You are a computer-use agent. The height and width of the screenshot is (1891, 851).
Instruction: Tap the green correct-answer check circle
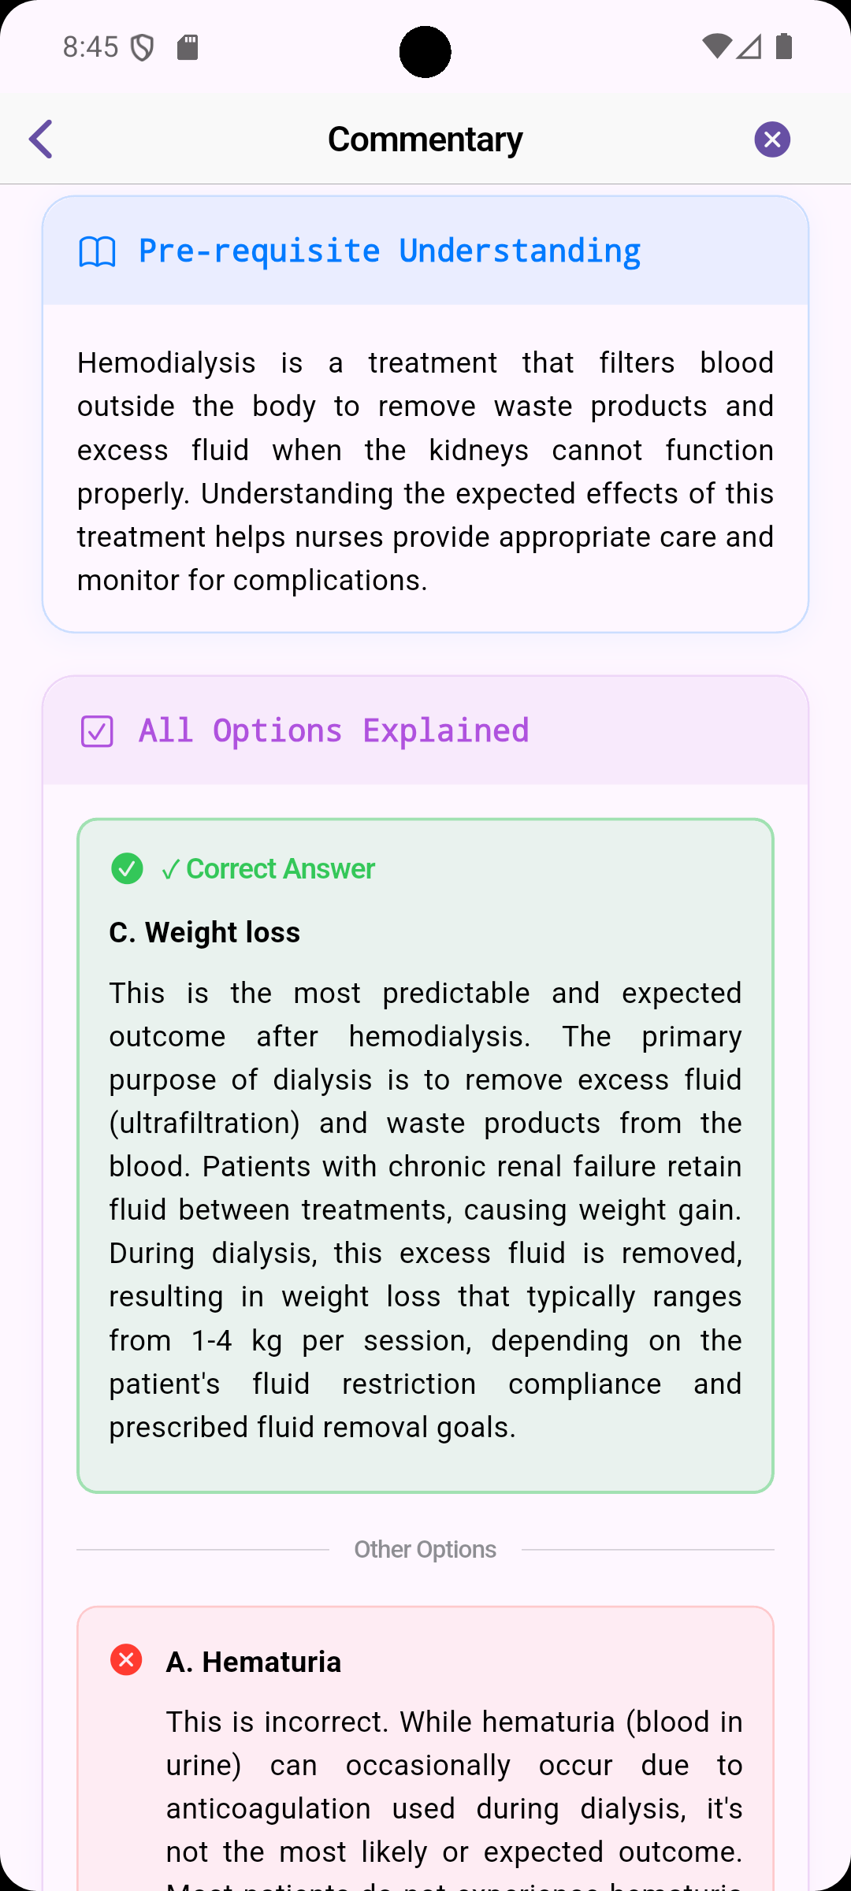(x=127, y=869)
